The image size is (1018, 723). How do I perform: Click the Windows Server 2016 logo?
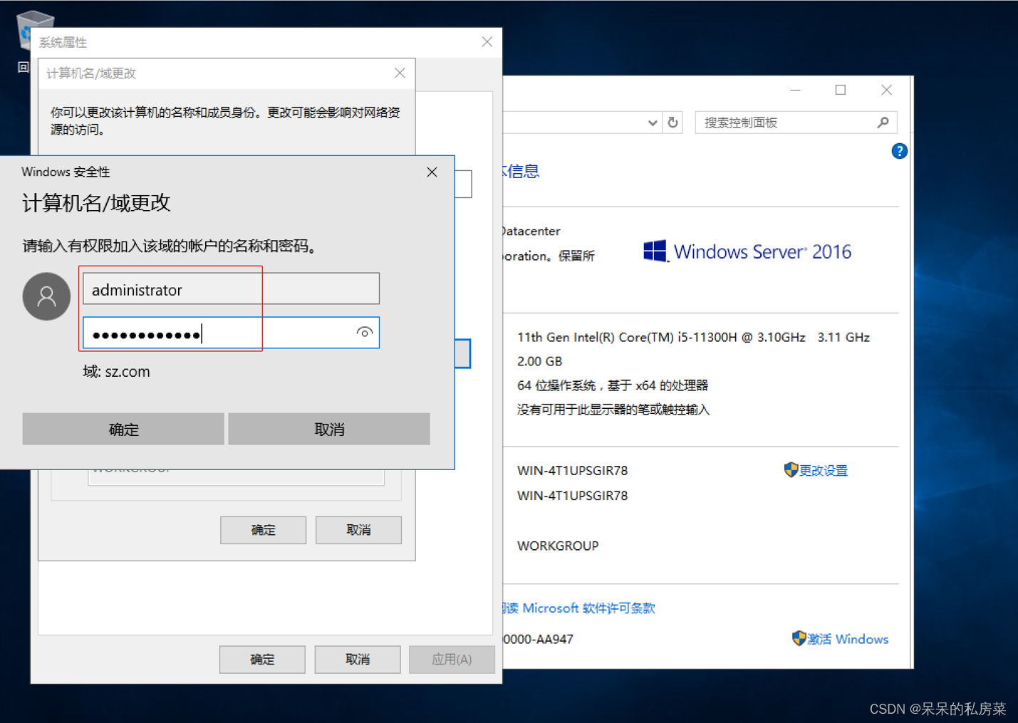click(747, 251)
